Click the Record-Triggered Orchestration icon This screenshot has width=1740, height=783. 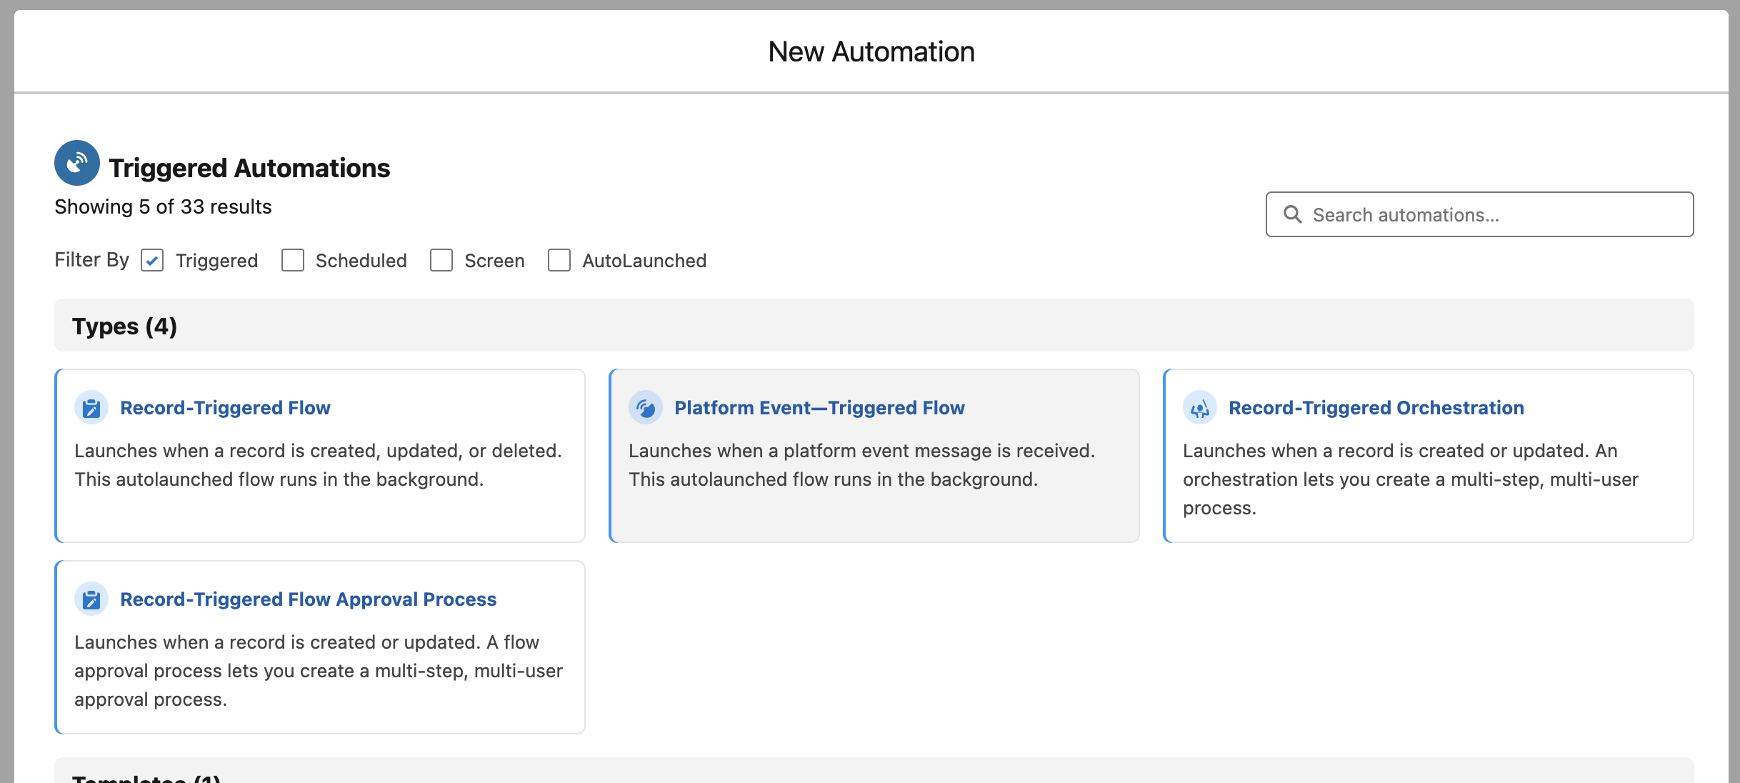[1200, 408]
